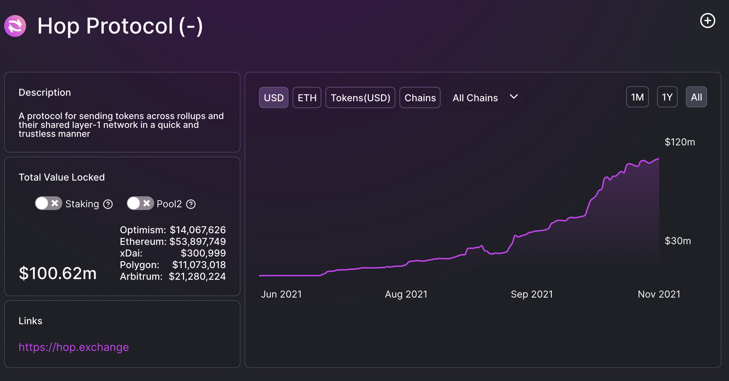Click the Staking help question mark icon
The width and height of the screenshot is (729, 381).
(108, 204)
